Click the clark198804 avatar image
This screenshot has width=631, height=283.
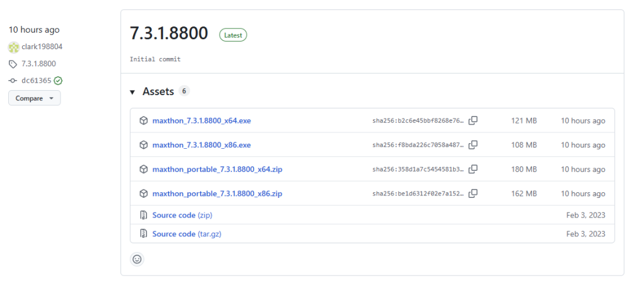click(x=14, y=47)
